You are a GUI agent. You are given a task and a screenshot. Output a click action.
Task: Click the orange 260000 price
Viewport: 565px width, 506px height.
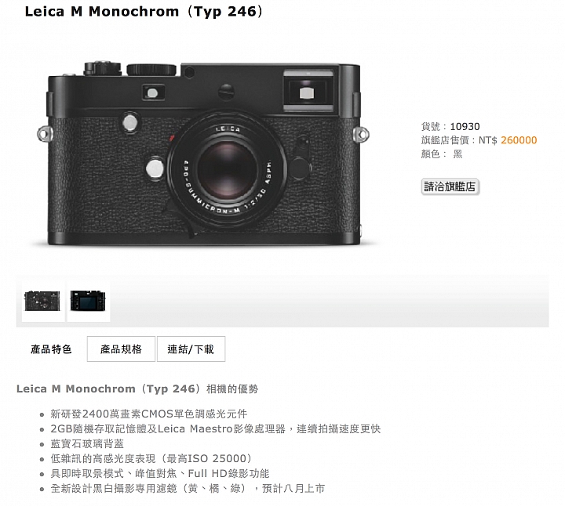[x=519, y=140]
